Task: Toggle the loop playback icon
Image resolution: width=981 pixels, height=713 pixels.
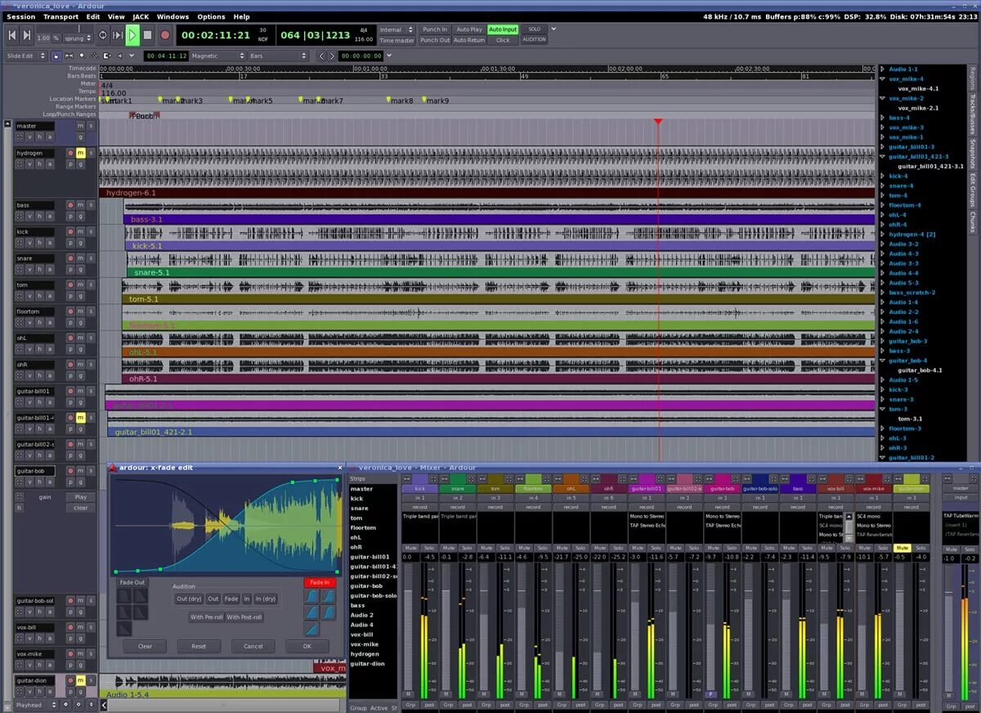Action: click(102, 35)
